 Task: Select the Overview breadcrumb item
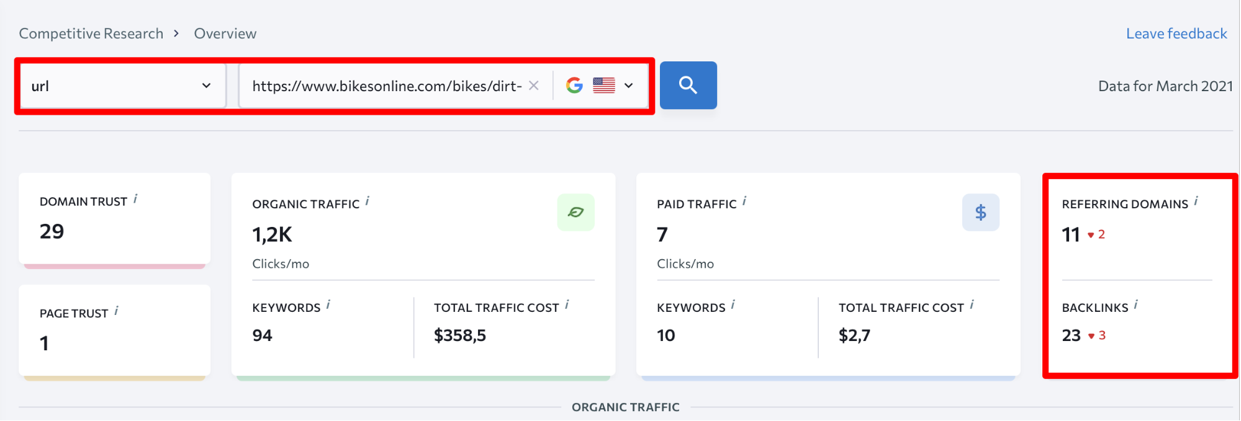coord(225,33)
